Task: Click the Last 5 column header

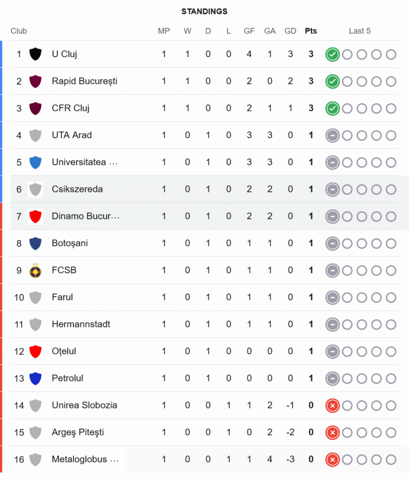Action: [360, 31]
